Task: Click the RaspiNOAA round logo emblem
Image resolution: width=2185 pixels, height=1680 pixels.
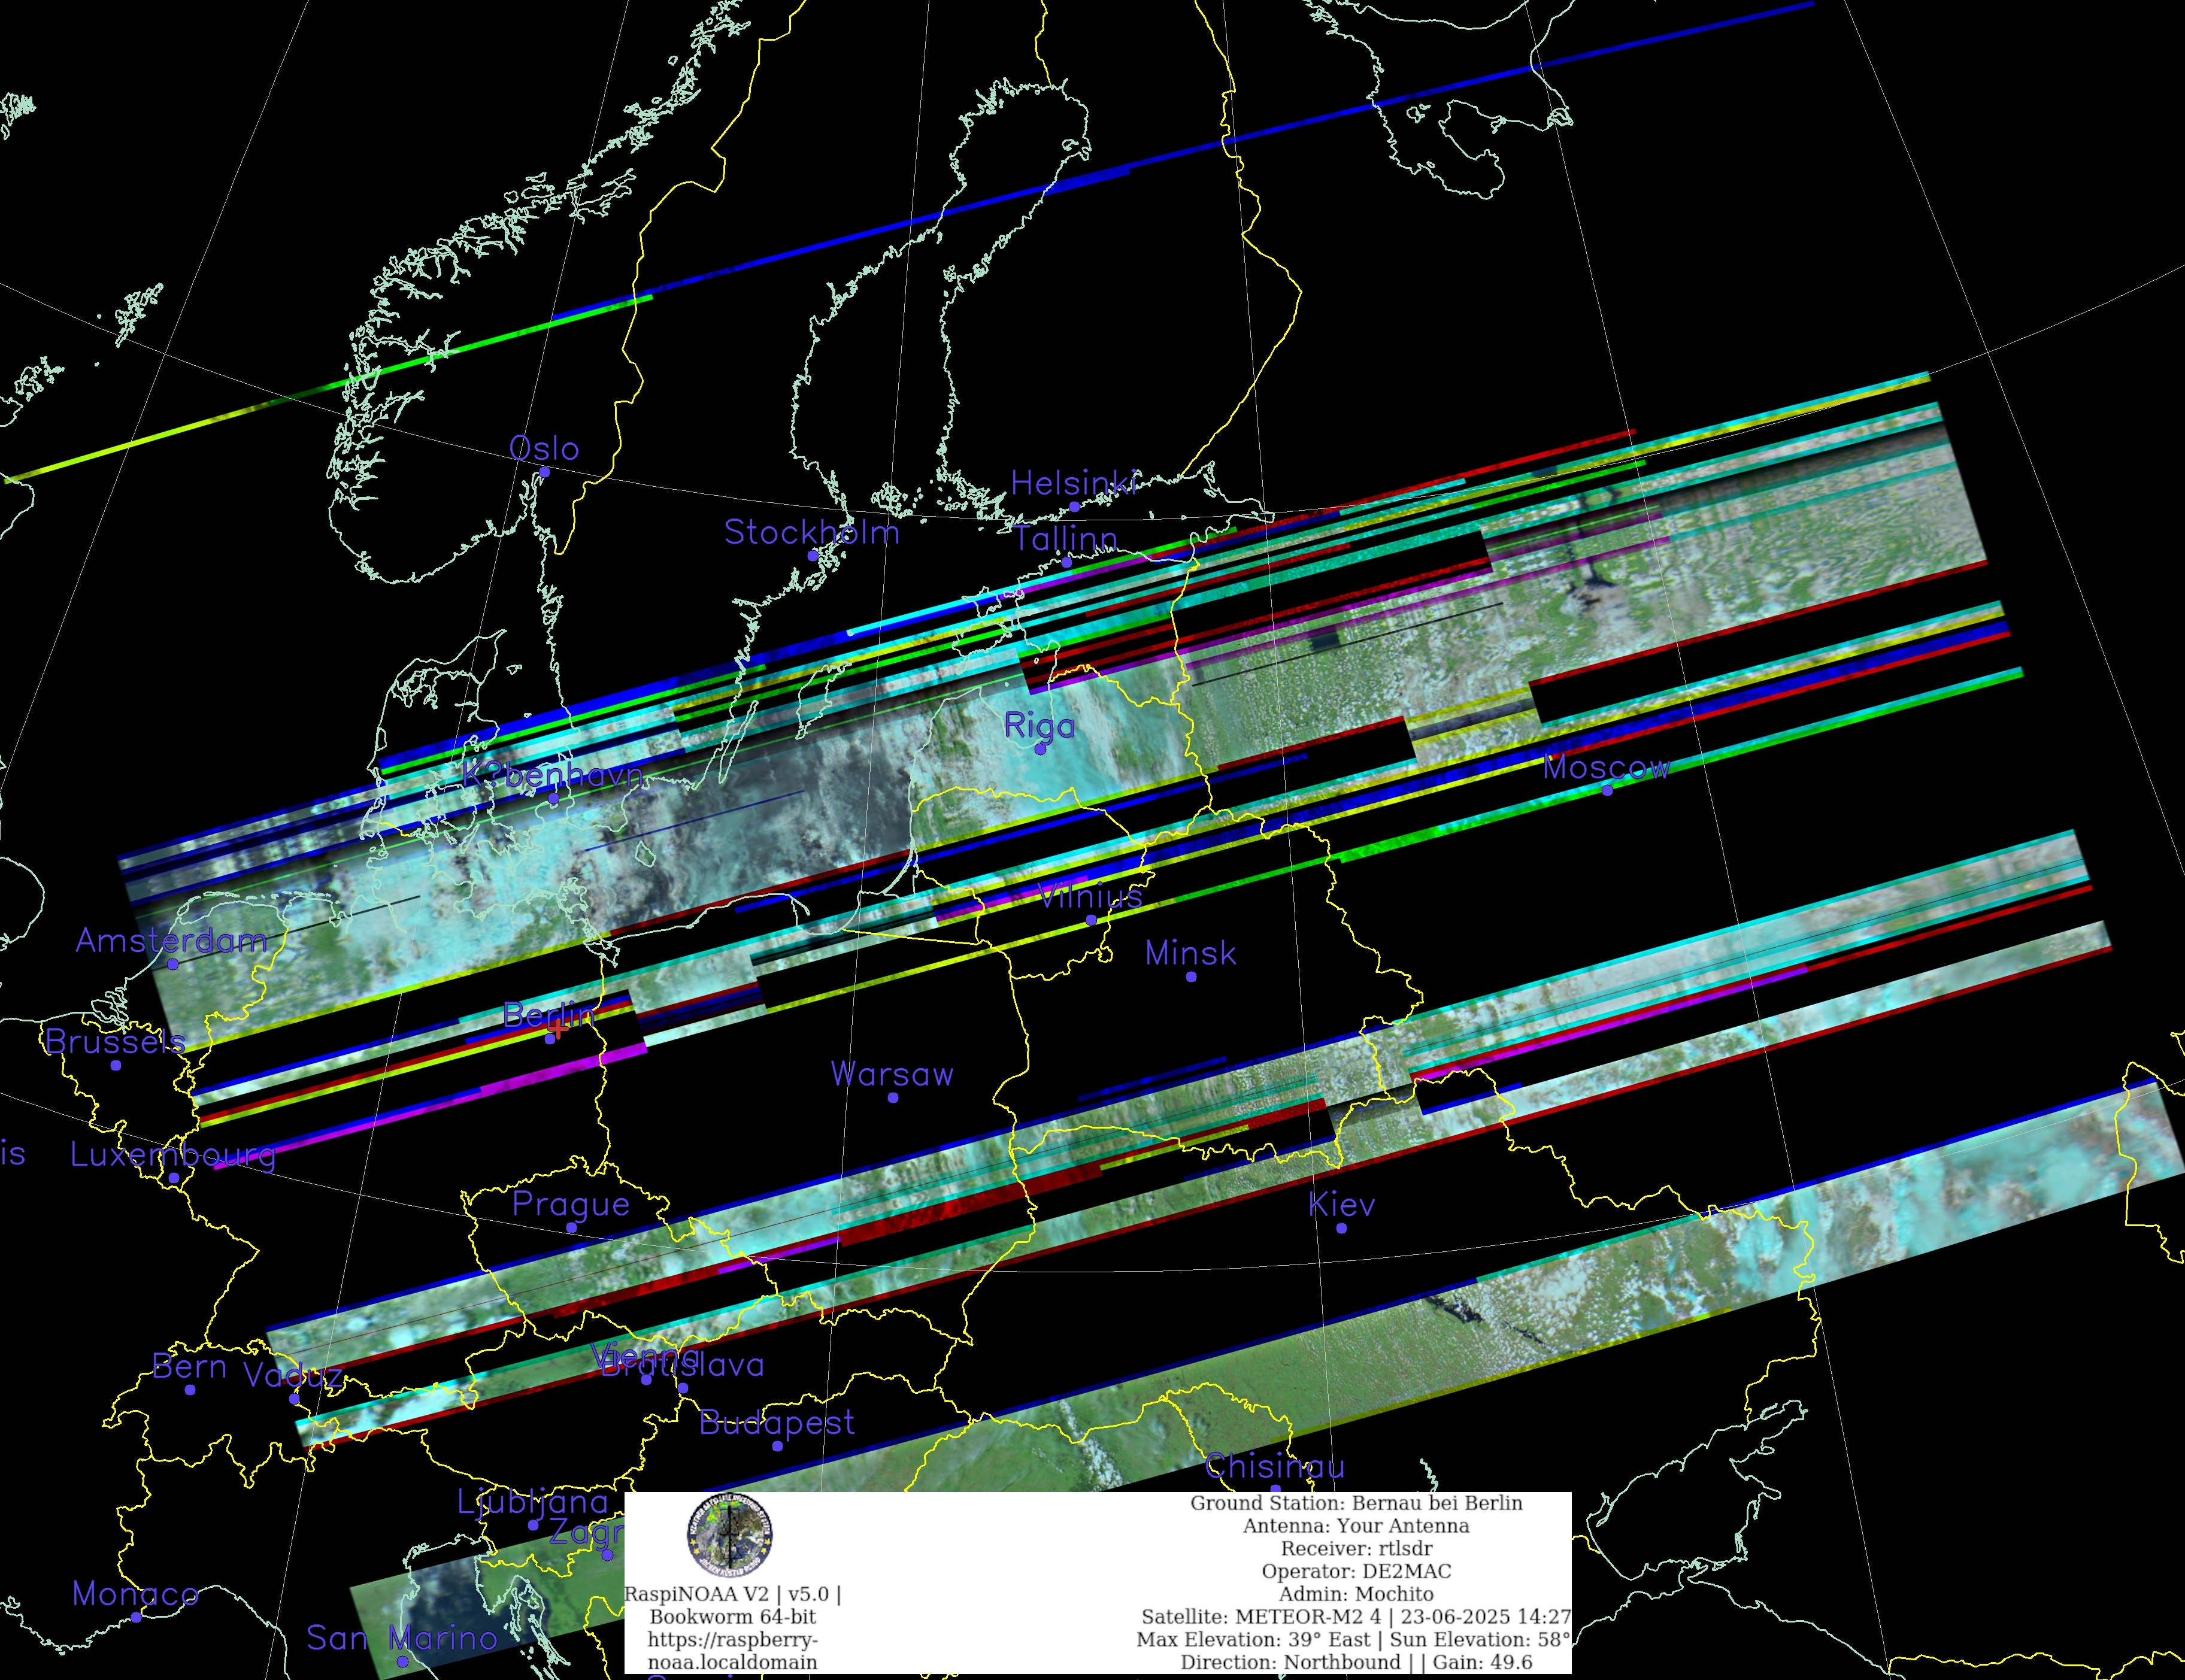Action: point(729,1535)
